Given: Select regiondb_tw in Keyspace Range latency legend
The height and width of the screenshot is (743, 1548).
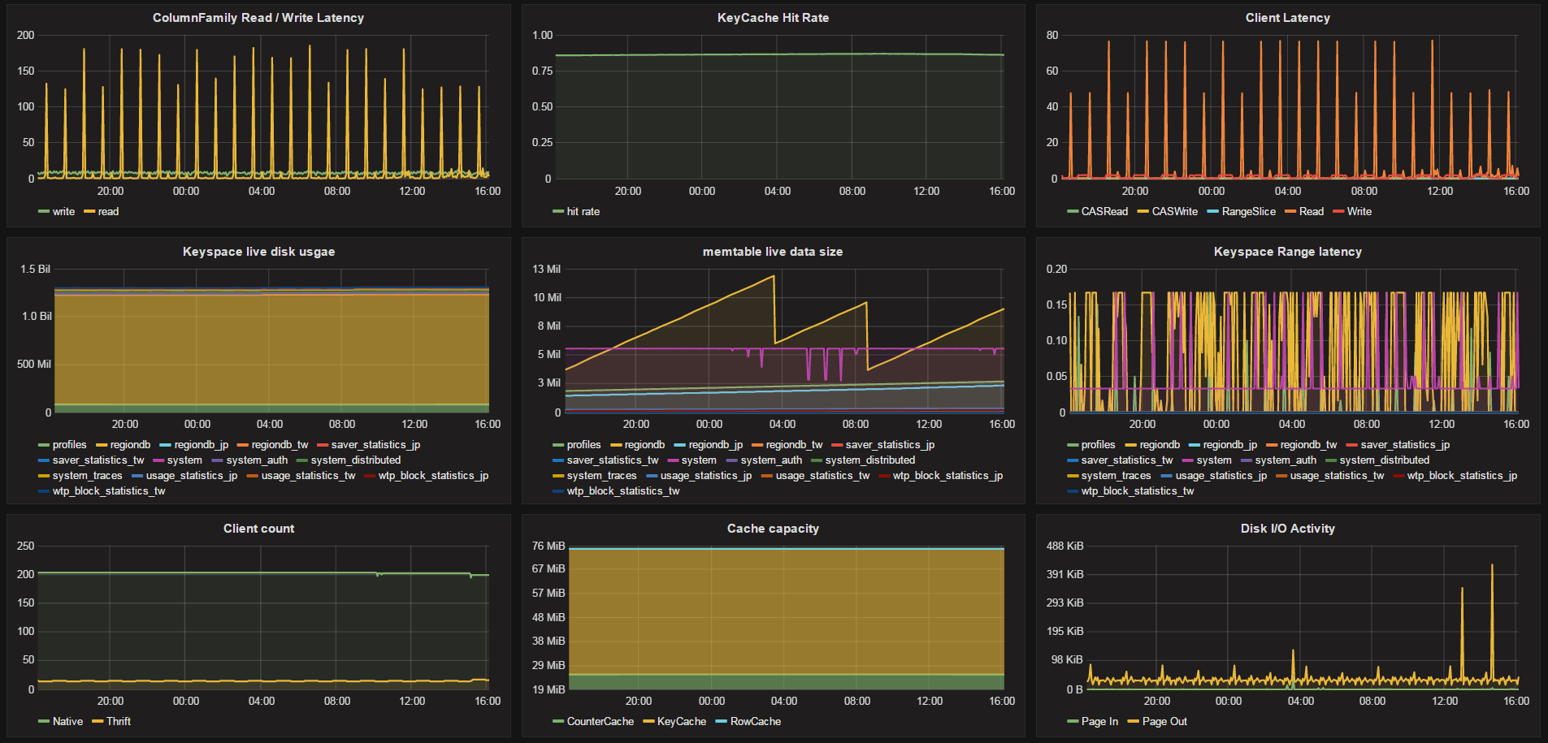Looking at the screenshot, I should (1308, 445).
